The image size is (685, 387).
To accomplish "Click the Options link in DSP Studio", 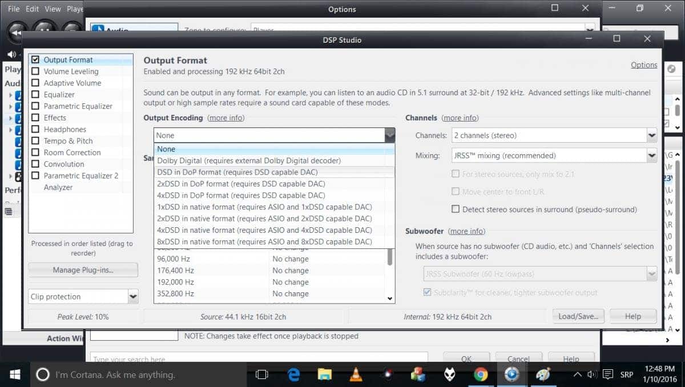I will pos(644,65).
